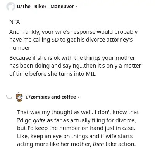
Task: Click the dot separator after u/The_Riker_Maneuver
Action: 77,7
